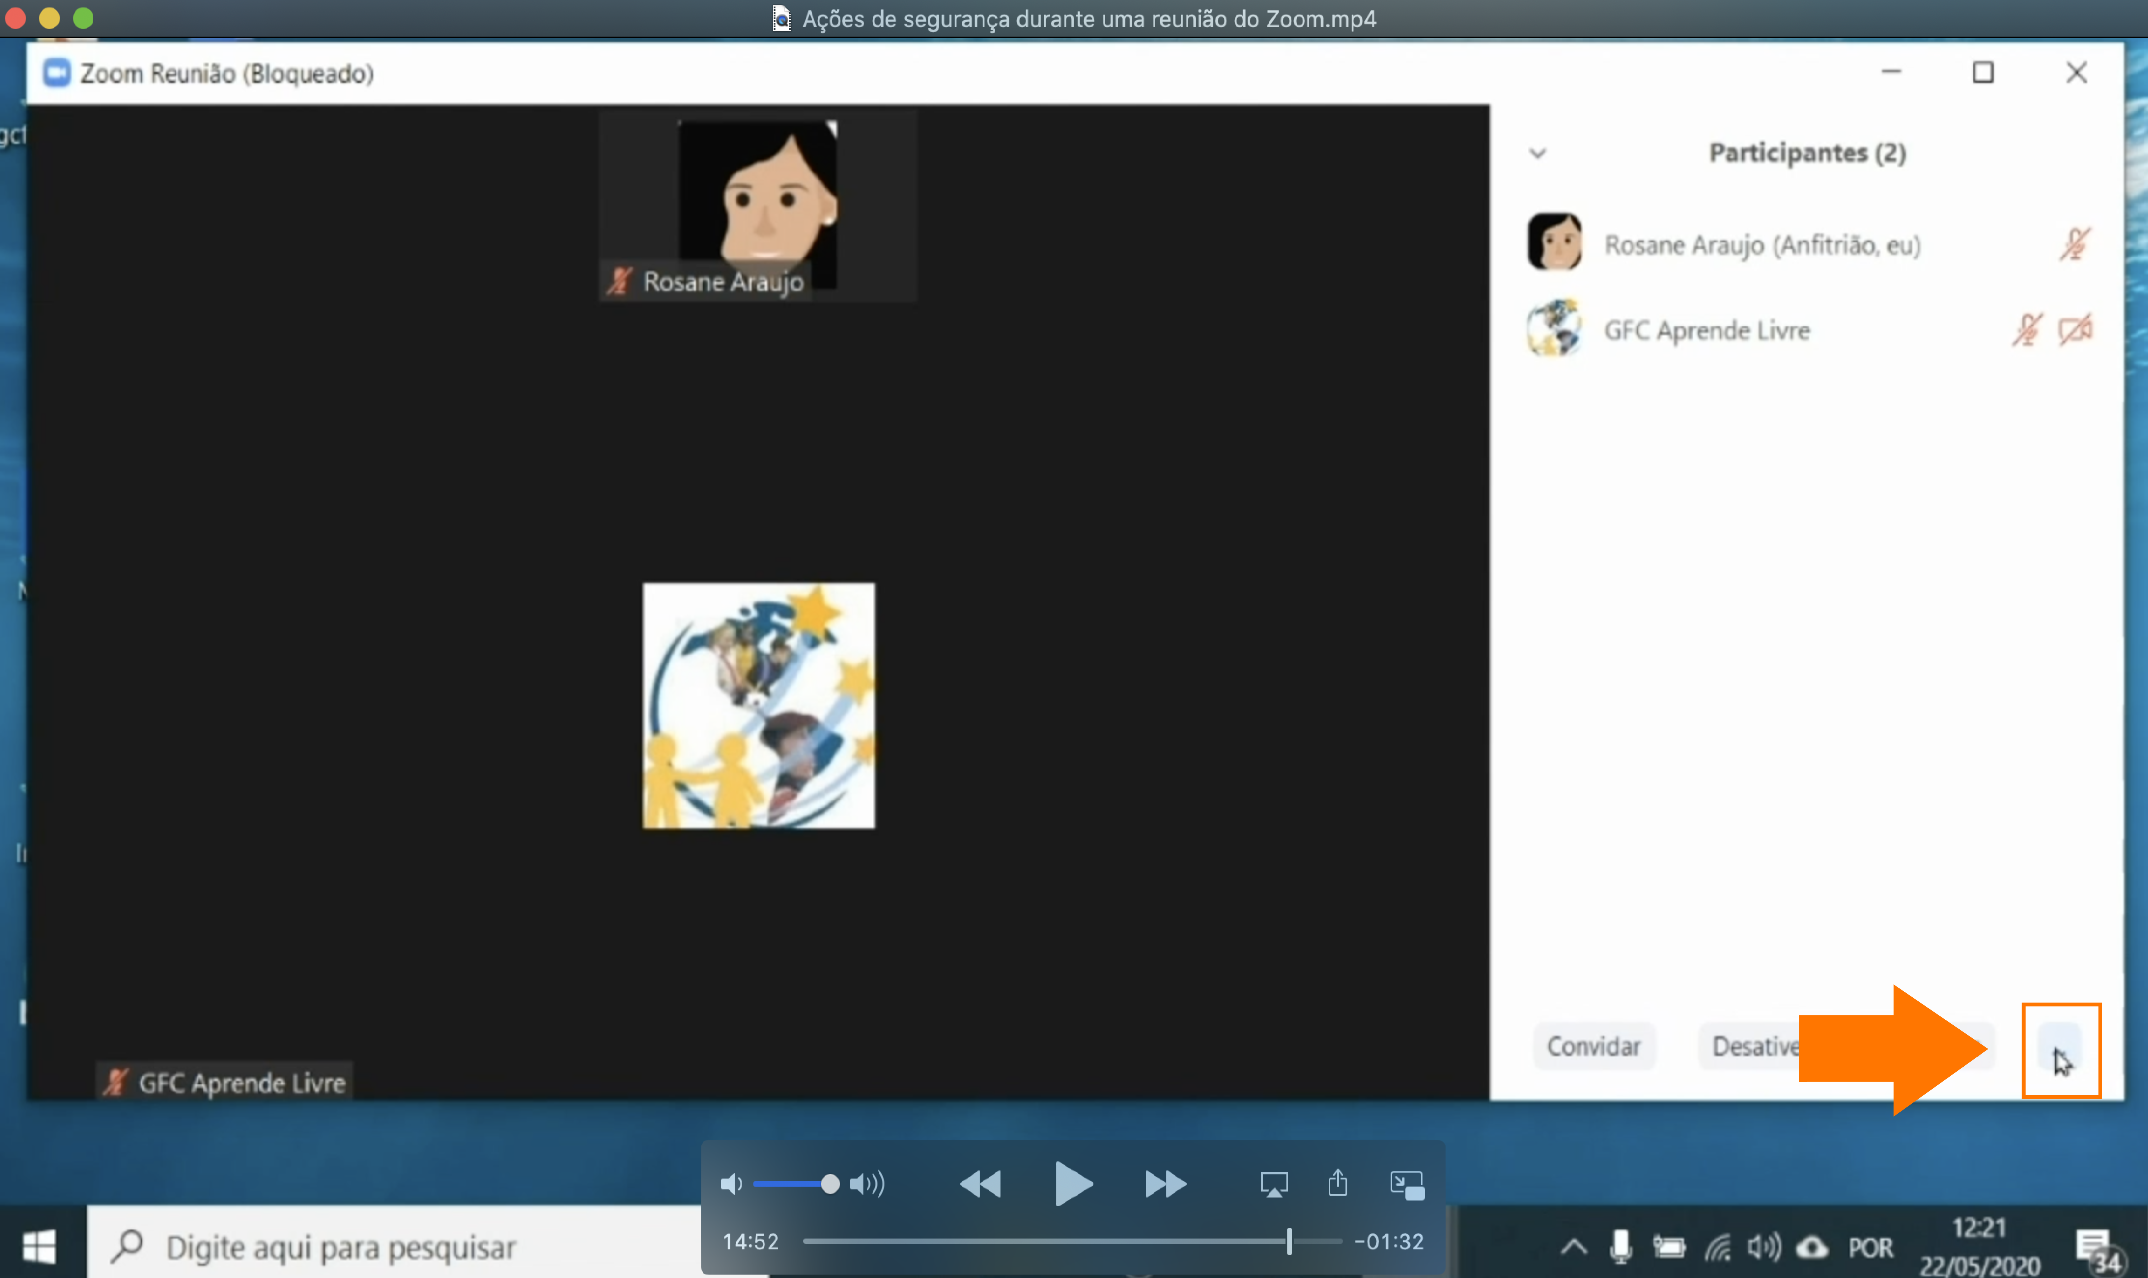Click the timeline playhead marker
Viewport: 2148px width, 1278px height.
pyautogui.click(x=1289, y=1241)
